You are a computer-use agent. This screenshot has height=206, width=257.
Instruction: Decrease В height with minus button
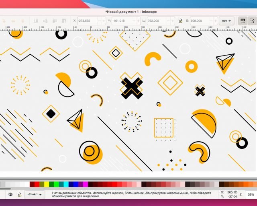coord(211,21)
